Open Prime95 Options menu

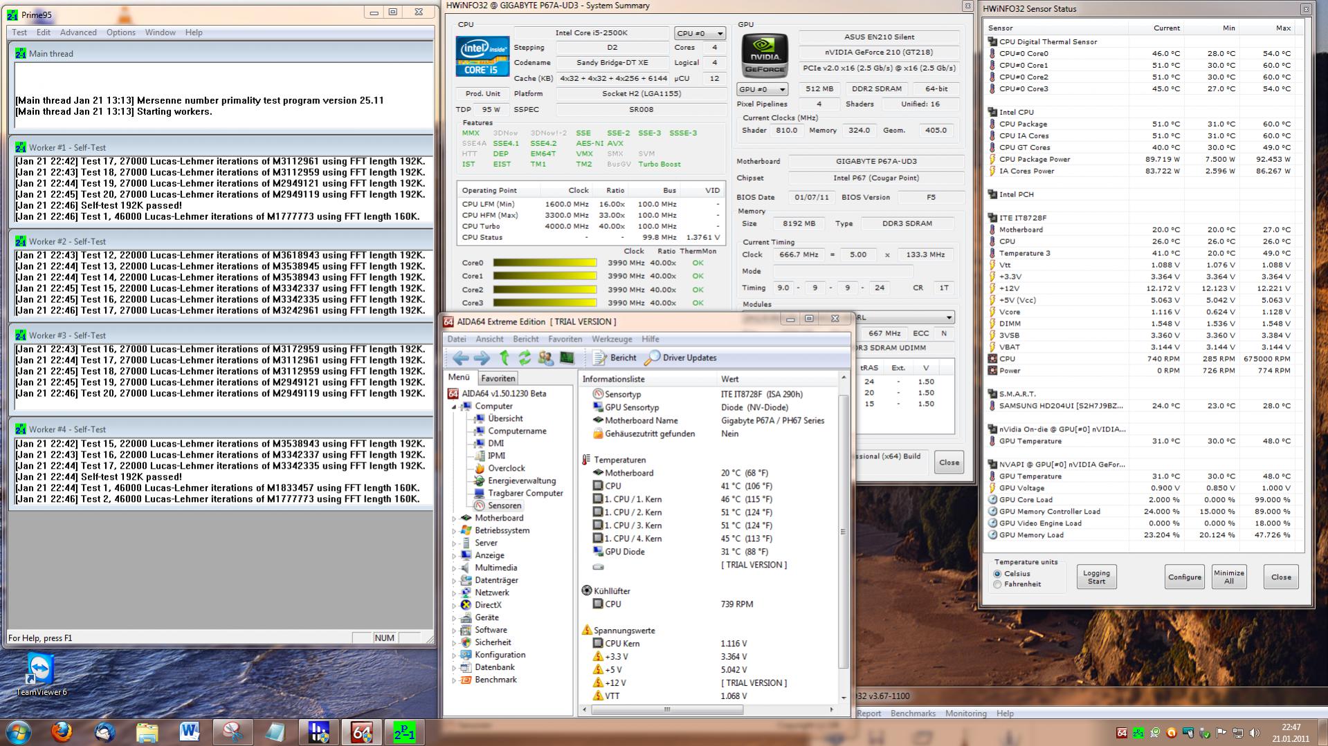tap(121, 32)
